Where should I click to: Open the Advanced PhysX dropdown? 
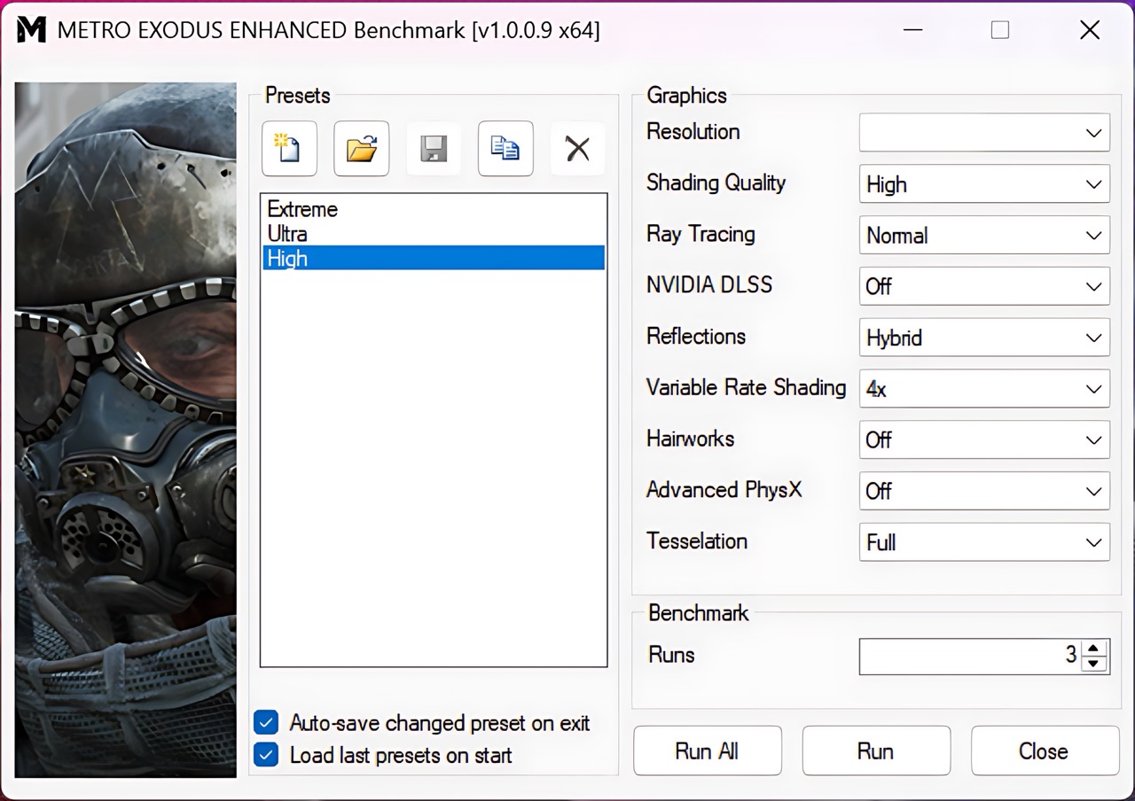[x=984, y=491]
